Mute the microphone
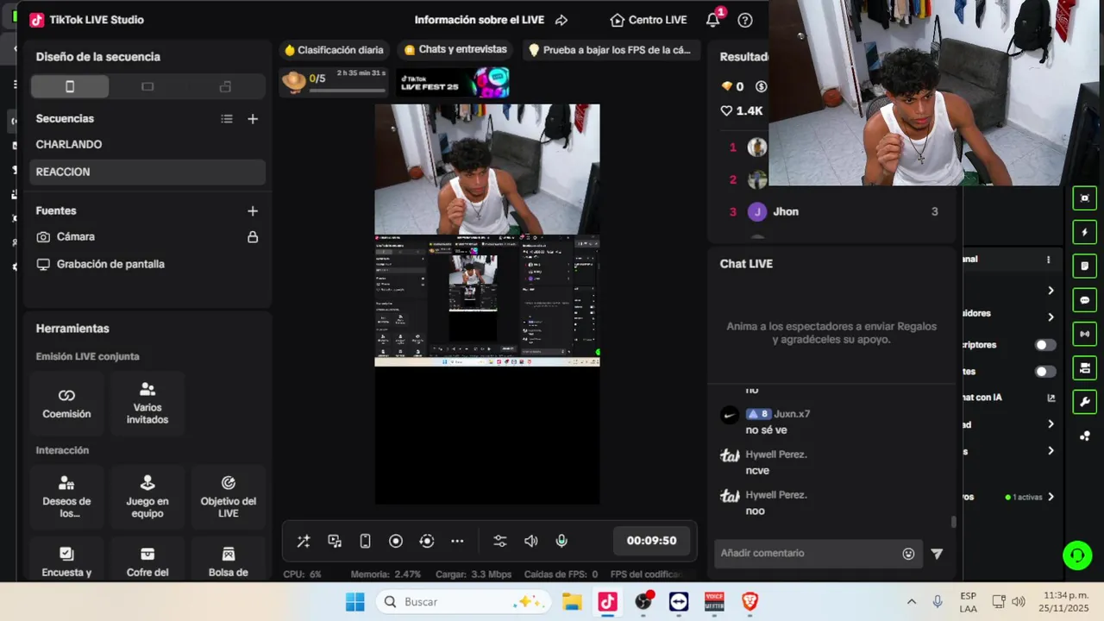Image resolution: width=1104 pixels, height=621 pixels. [561, 541]
